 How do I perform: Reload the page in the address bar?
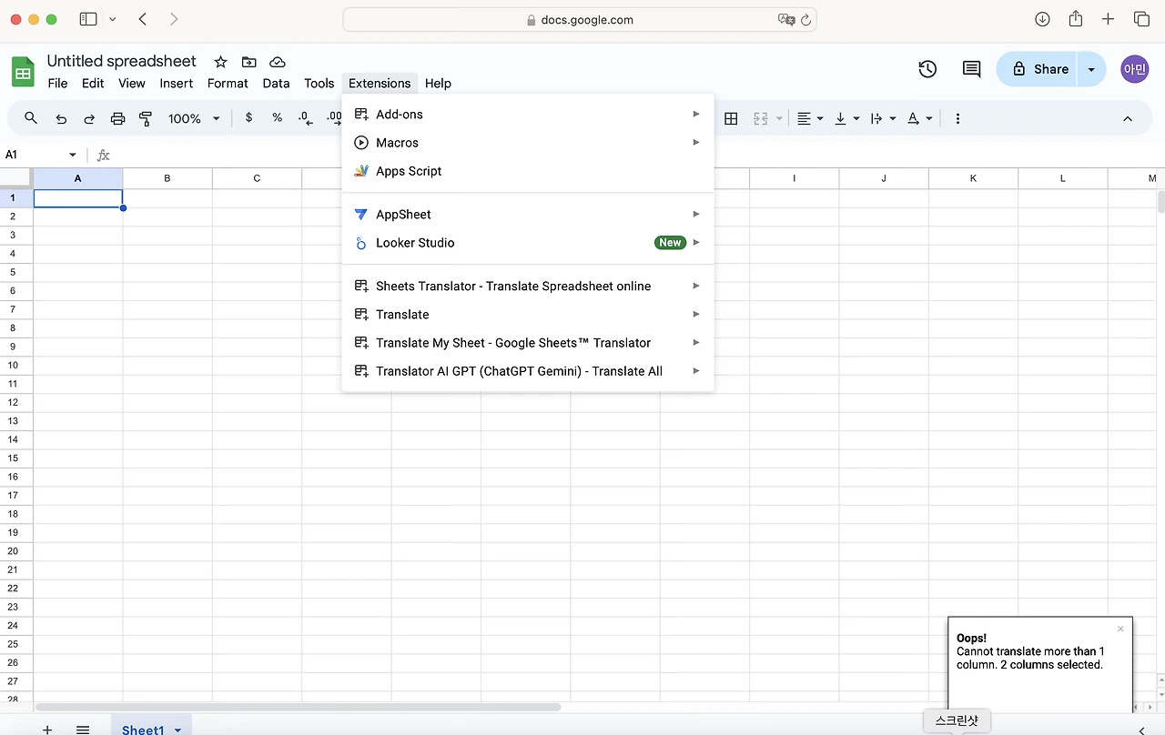pos(805,19)
